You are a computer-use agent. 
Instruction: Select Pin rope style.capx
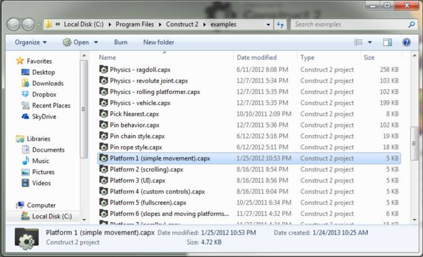pos(136,147)
